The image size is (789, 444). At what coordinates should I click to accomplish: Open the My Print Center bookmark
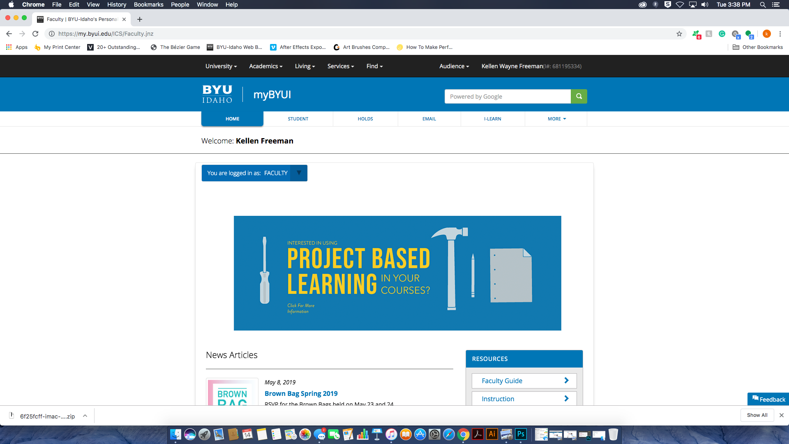58,47
